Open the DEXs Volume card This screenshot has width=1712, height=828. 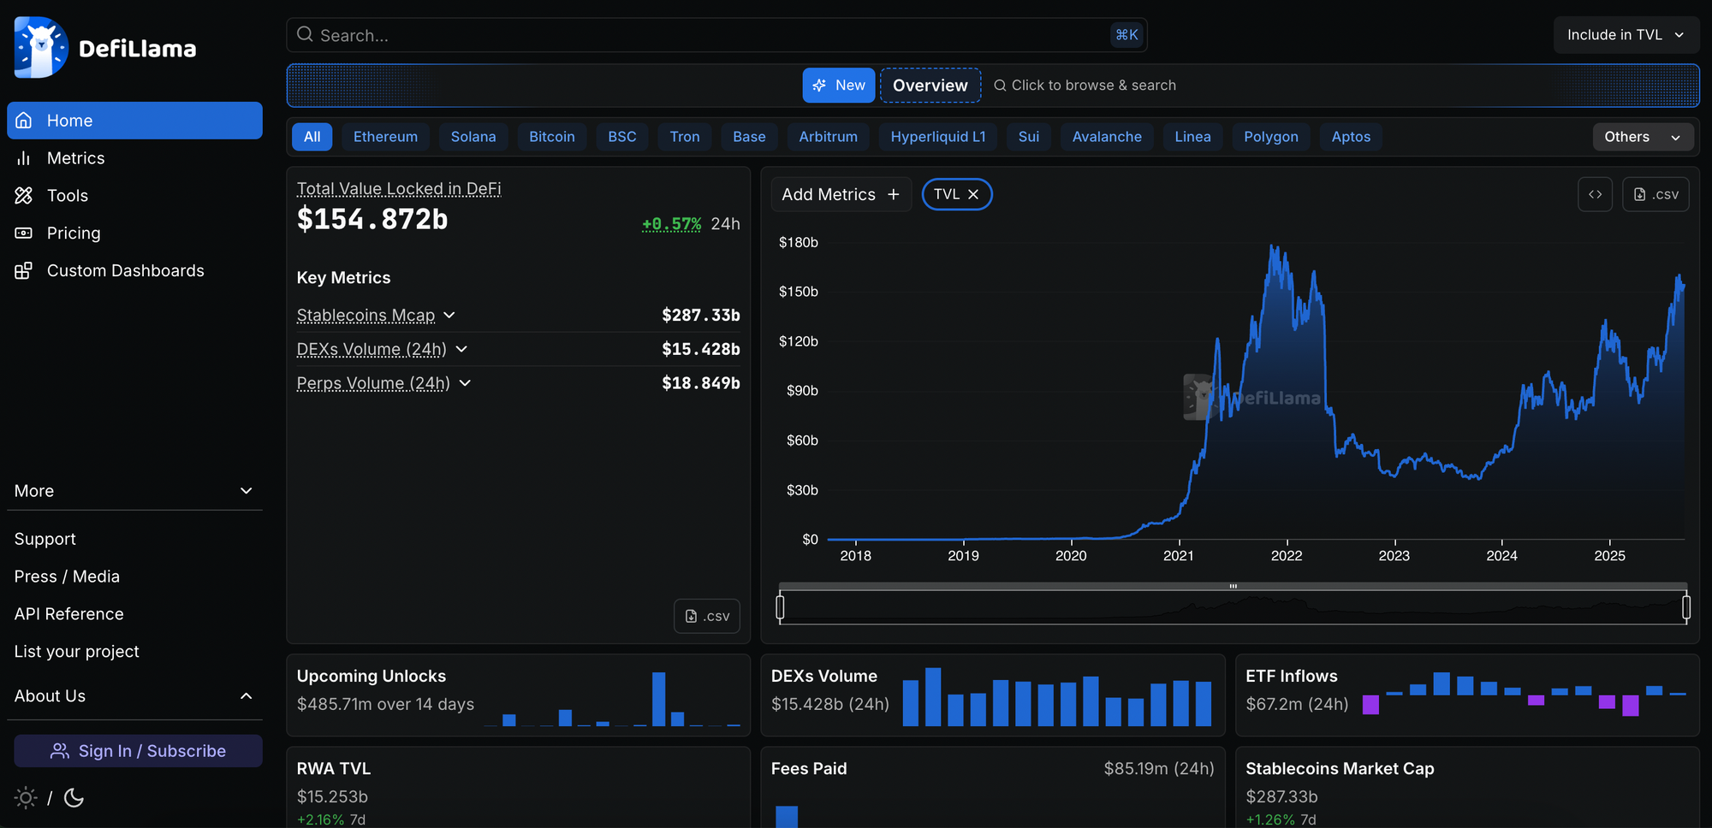pos(993,695)
